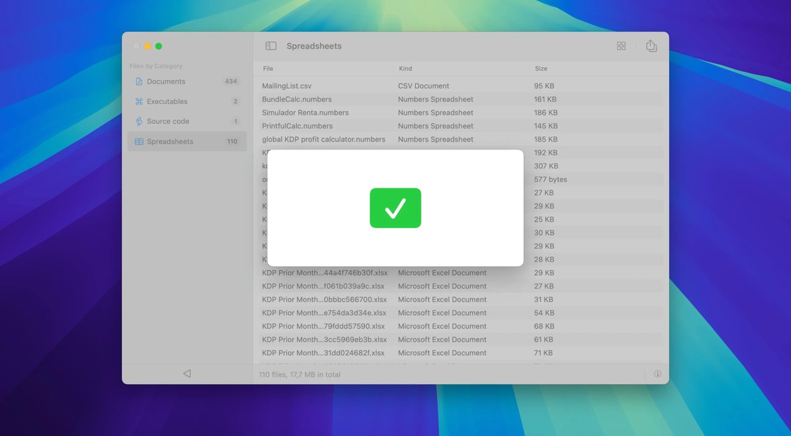Click the green zoom window button
791x436 pixels.
[159, 46]
